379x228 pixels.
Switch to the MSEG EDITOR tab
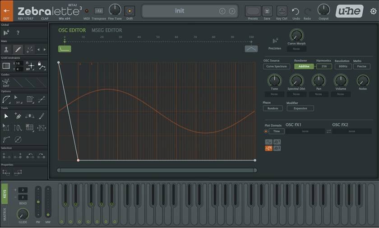[106, 30]
